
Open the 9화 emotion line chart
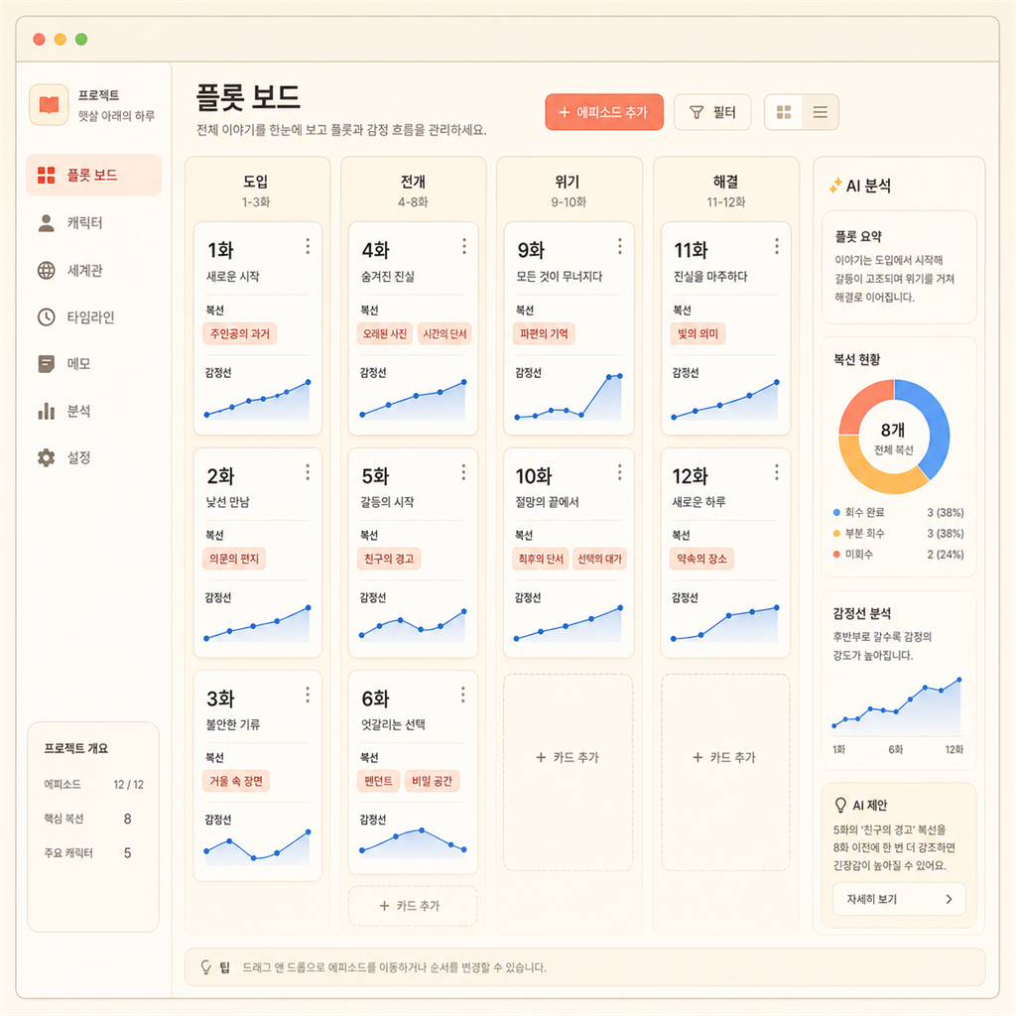569,397
